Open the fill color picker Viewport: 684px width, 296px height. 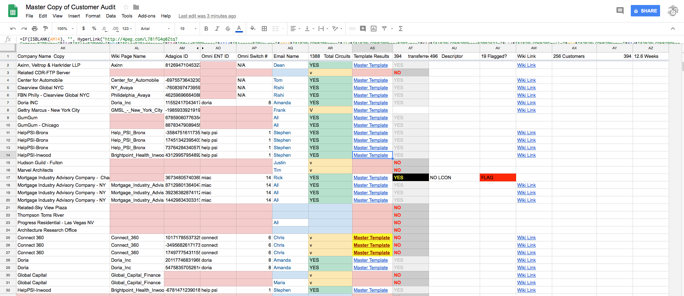coord(253,29)
